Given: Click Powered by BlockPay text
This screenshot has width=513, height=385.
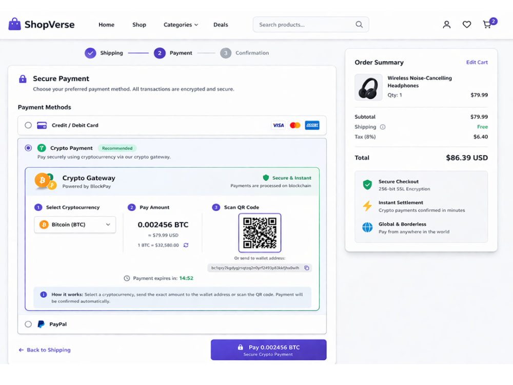Looking at the screenshot, I should tap(86, 186).
